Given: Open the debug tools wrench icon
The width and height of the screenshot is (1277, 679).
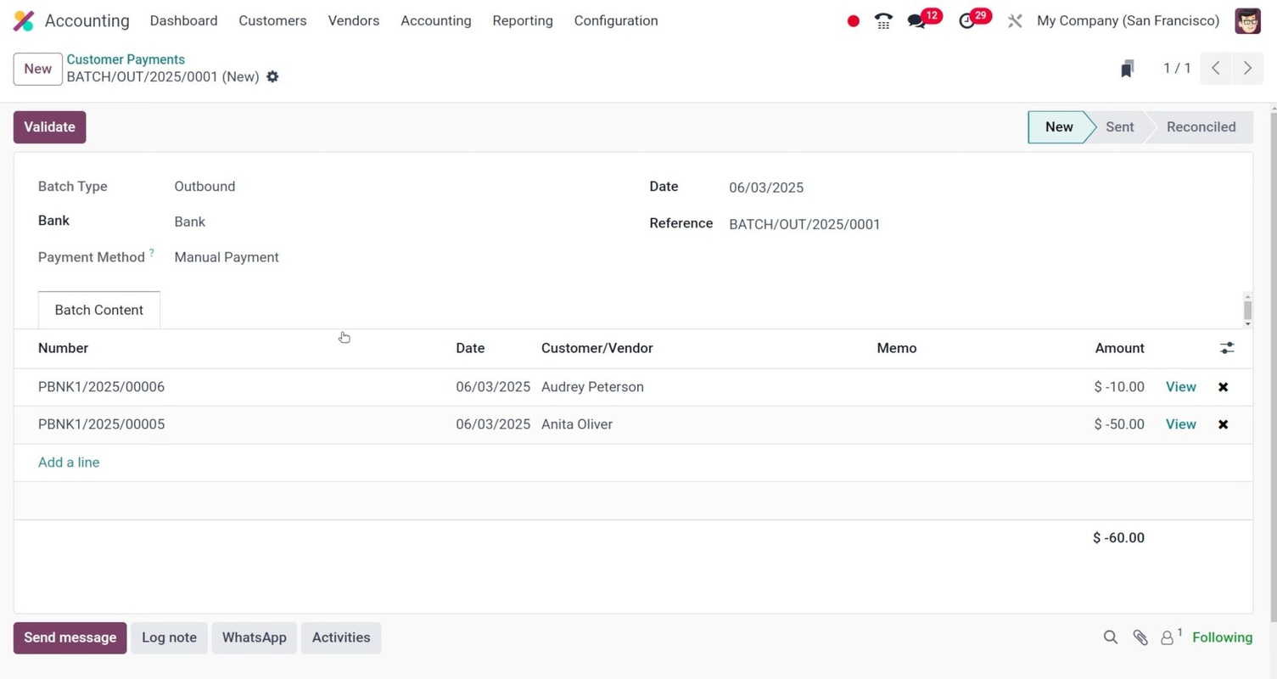Looking at the screenshot, I should pos(1015,21).
